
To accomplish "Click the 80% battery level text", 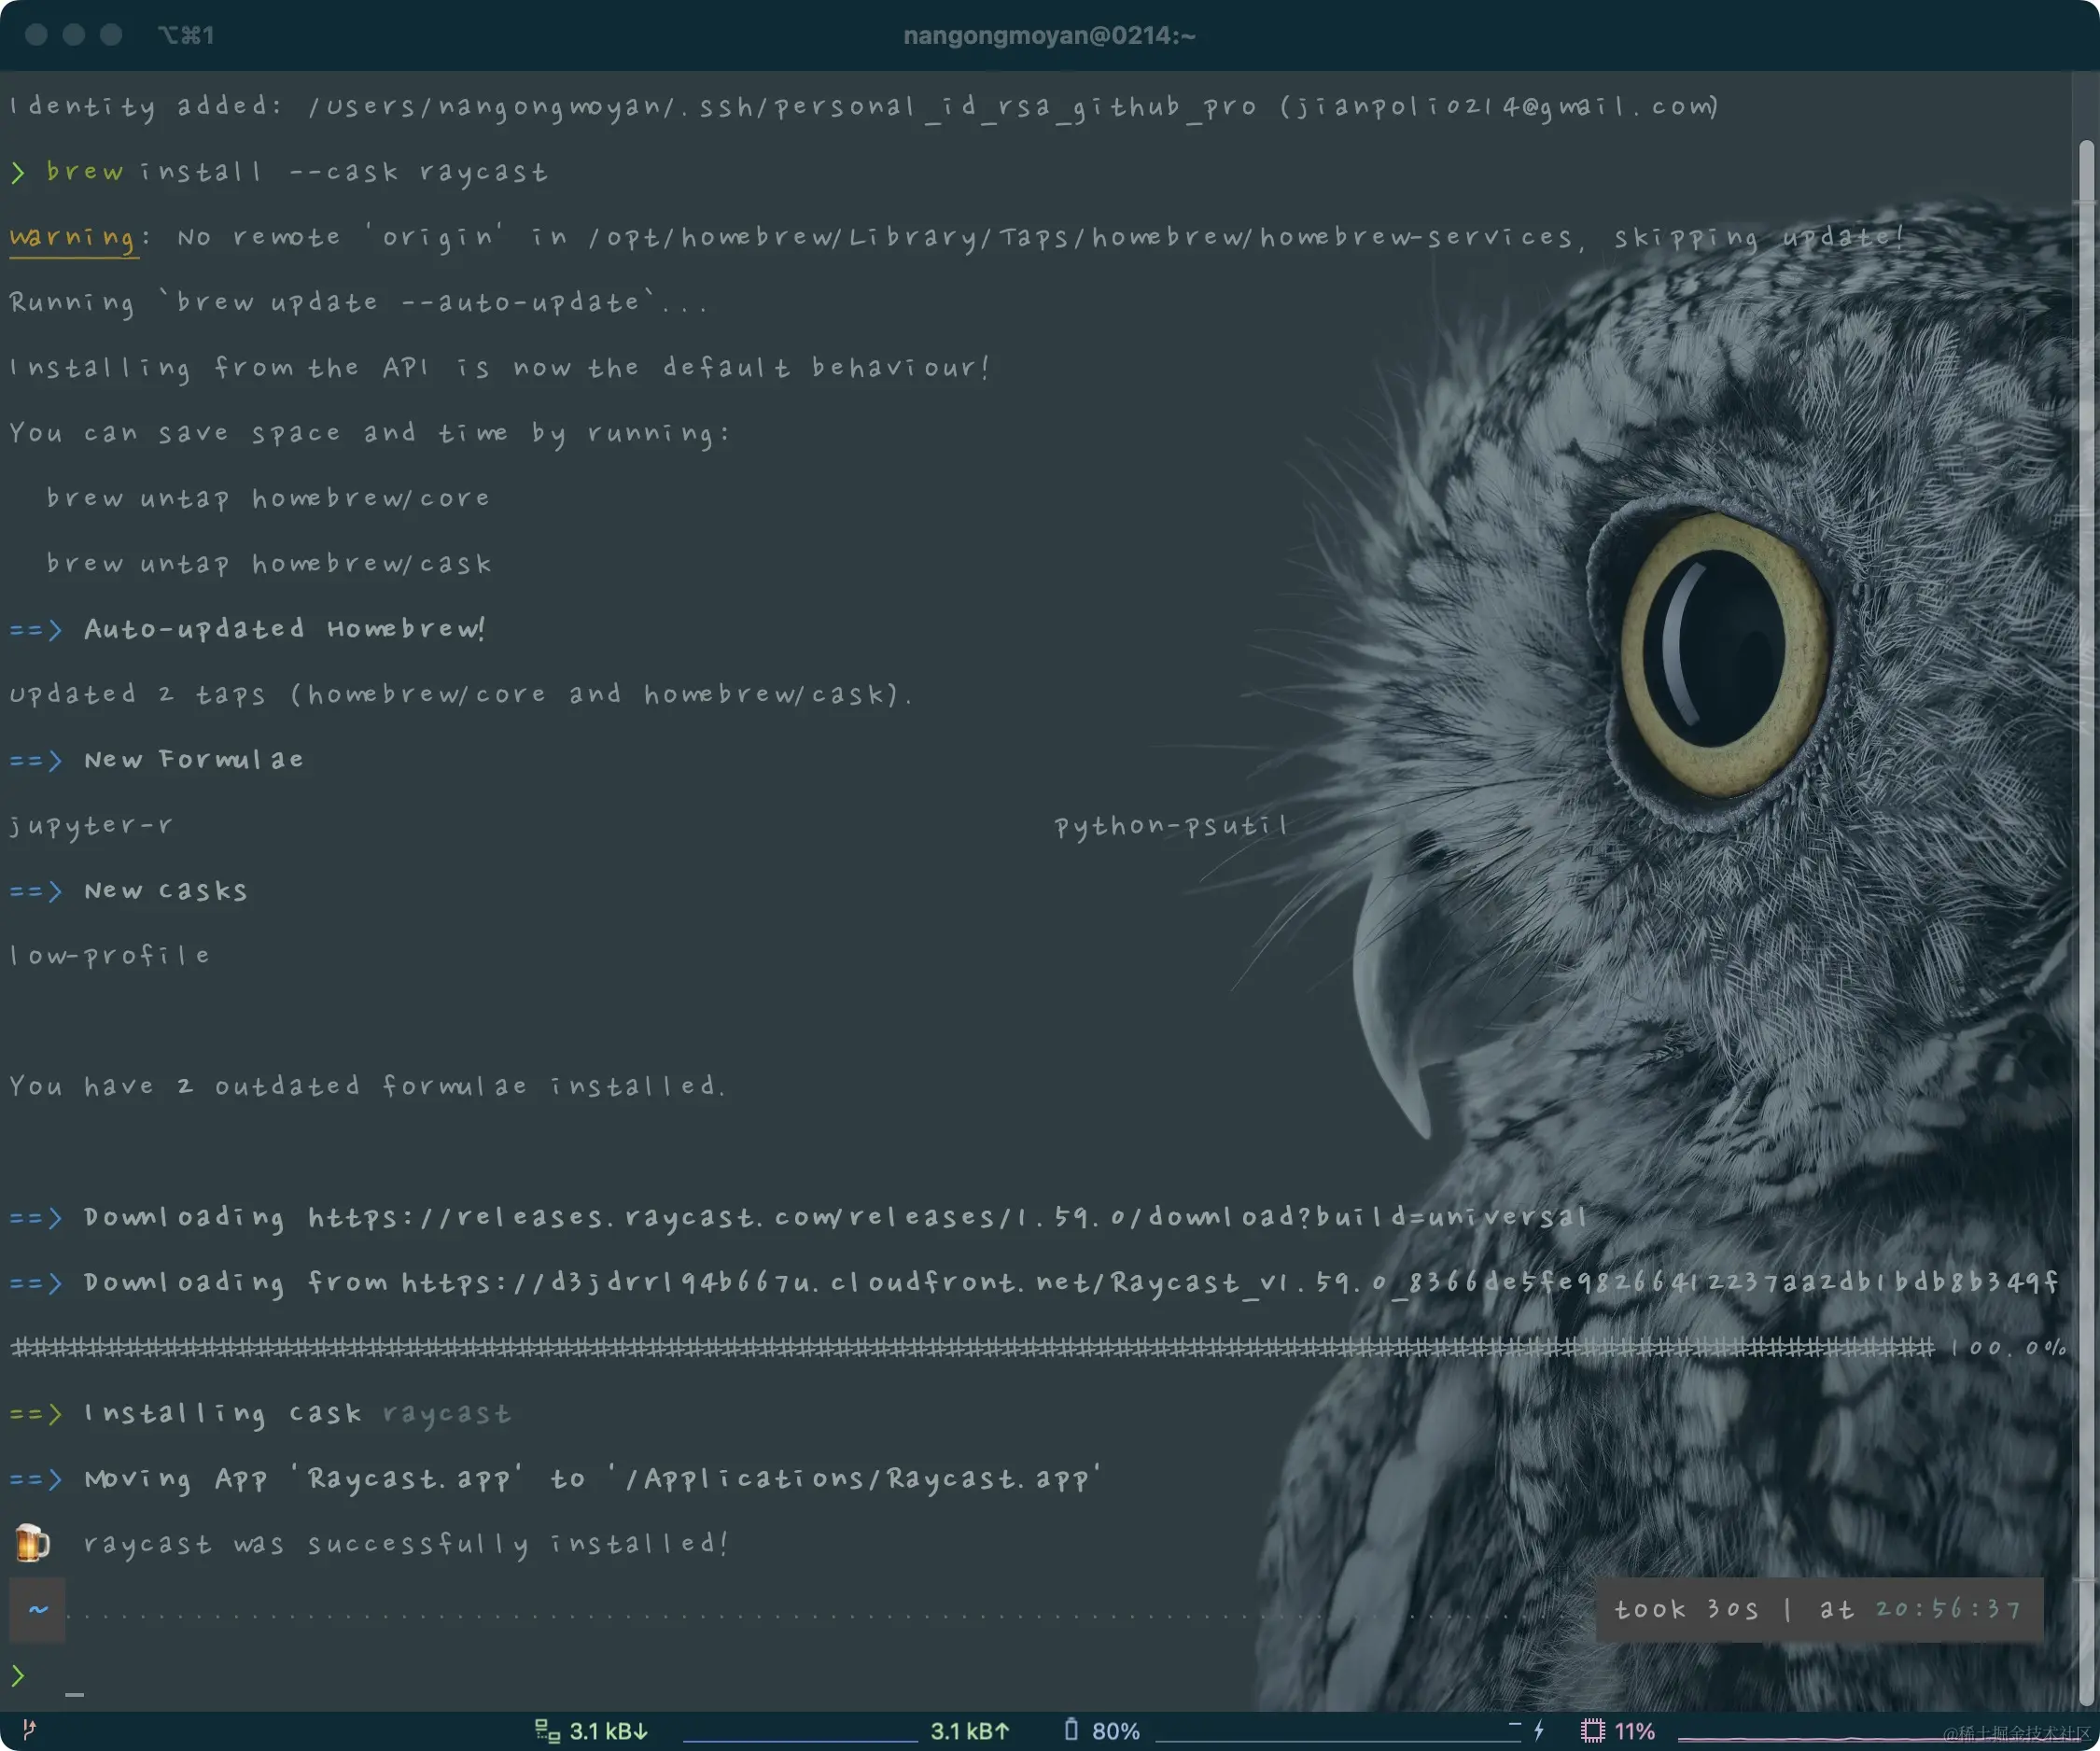I will pyautogui.click(x=1116, y=1731).
